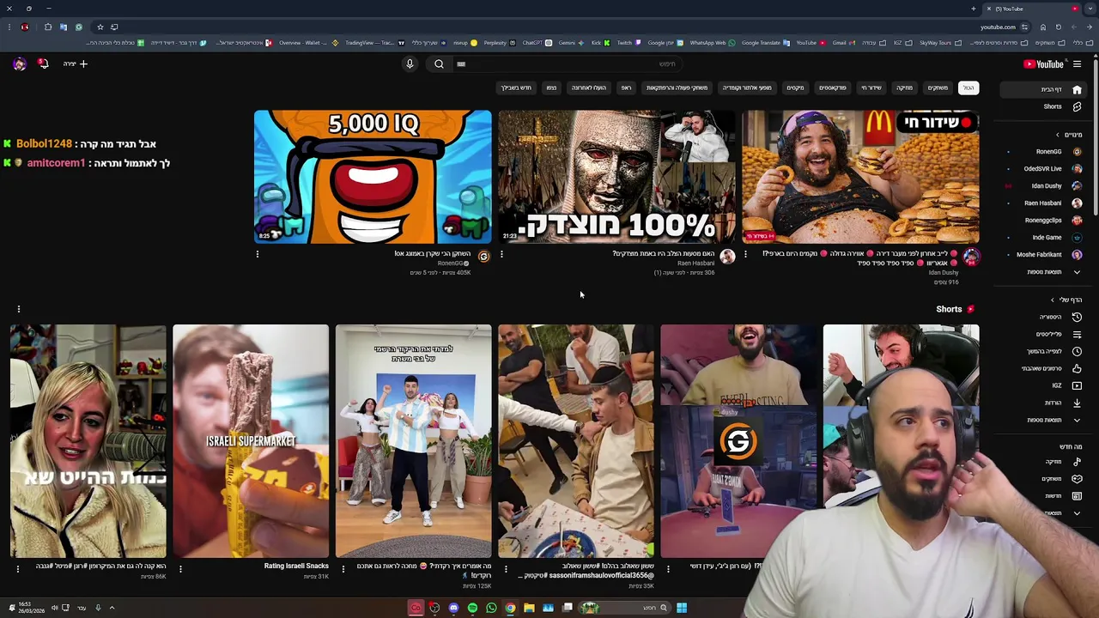Open options menu for 100% מוצדק video
Viewport: 1099px width, 618px height.
coord(501,254)
